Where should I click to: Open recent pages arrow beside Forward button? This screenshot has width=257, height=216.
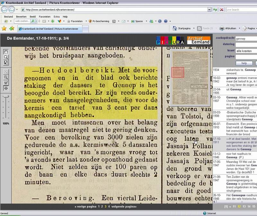(17, 10)
